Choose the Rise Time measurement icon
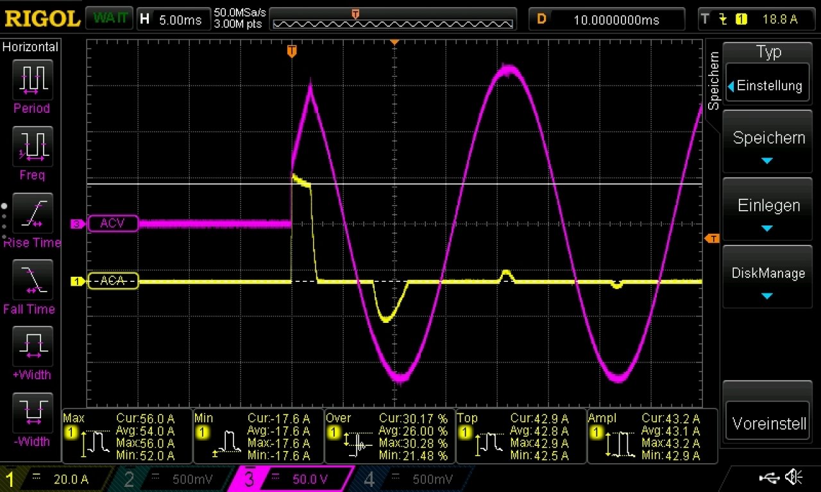 [32, 213]
